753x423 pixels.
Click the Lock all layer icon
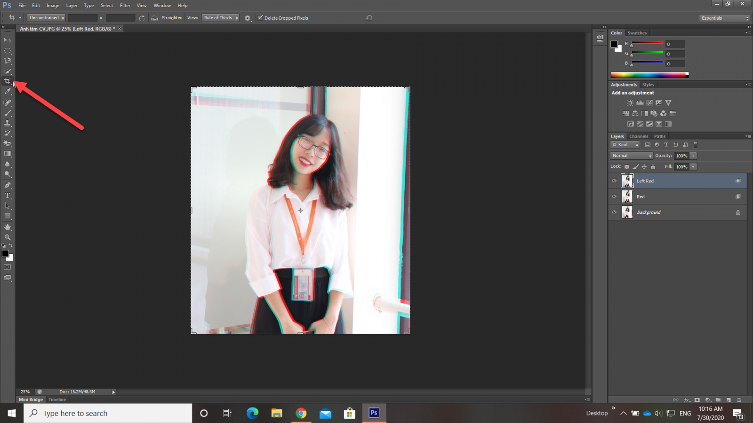653,167
